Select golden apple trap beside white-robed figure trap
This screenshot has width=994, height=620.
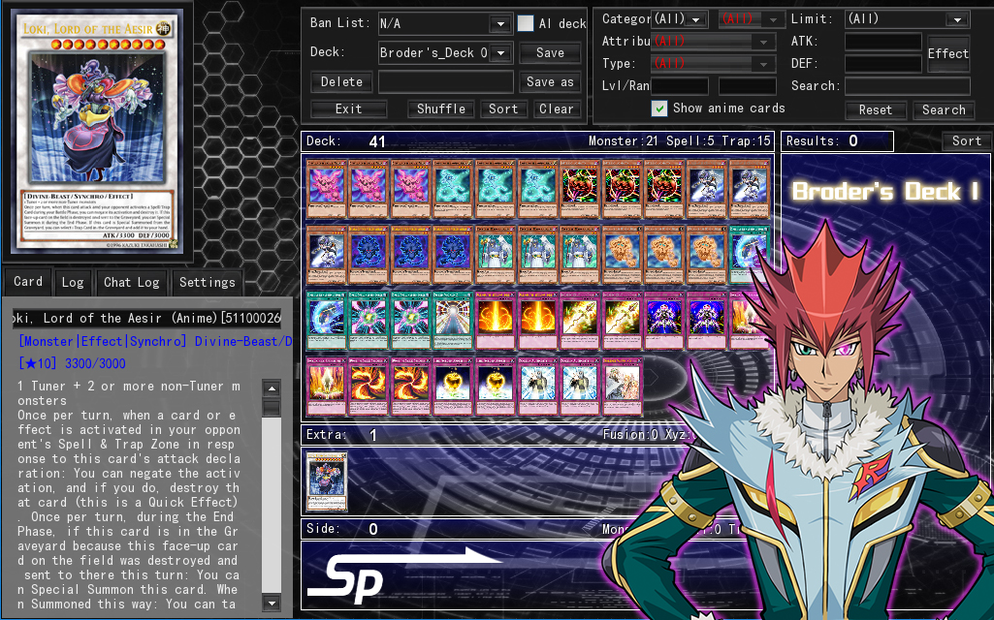pos(496,387)
